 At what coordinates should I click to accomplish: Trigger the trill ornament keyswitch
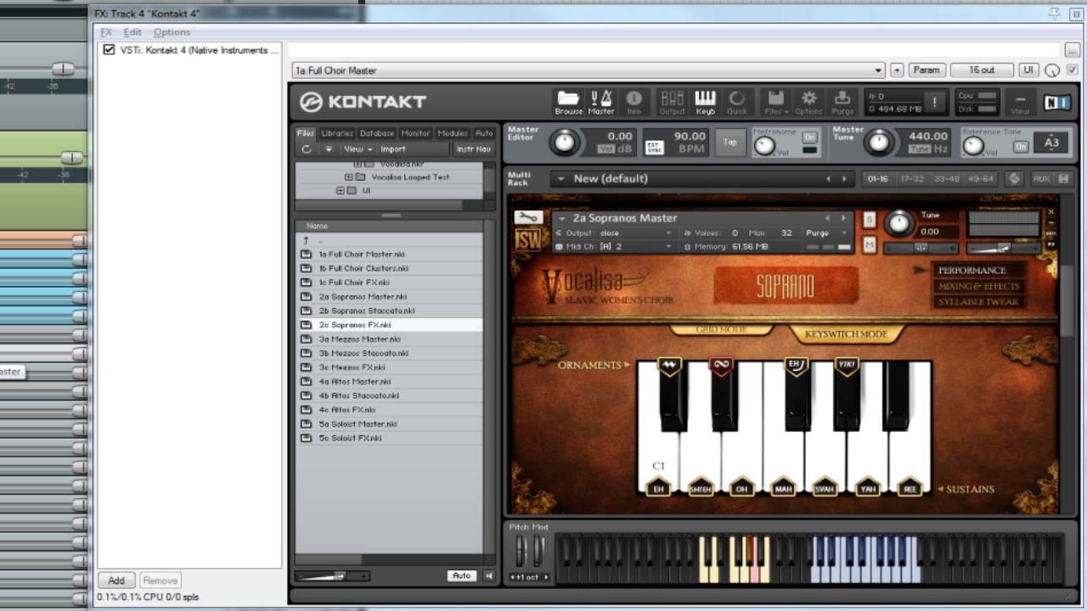coord(670,365)
